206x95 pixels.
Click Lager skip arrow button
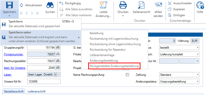tap(56, 75)
